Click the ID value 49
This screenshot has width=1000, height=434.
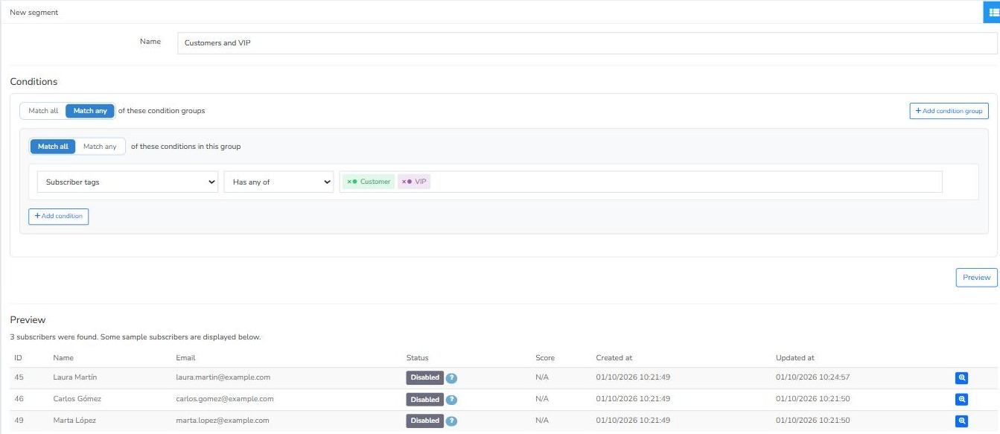point(19,421)
